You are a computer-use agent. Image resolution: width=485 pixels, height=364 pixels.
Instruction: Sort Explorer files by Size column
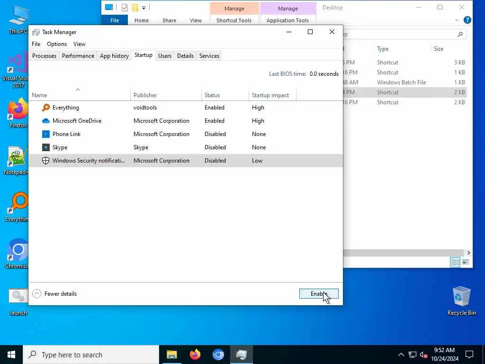pos(450,49)
